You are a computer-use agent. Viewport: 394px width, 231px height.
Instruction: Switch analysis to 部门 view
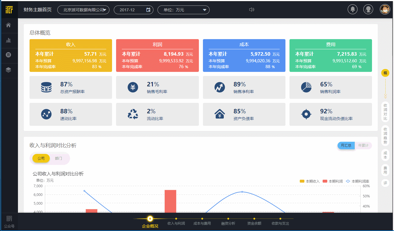[x=58, y=158]
